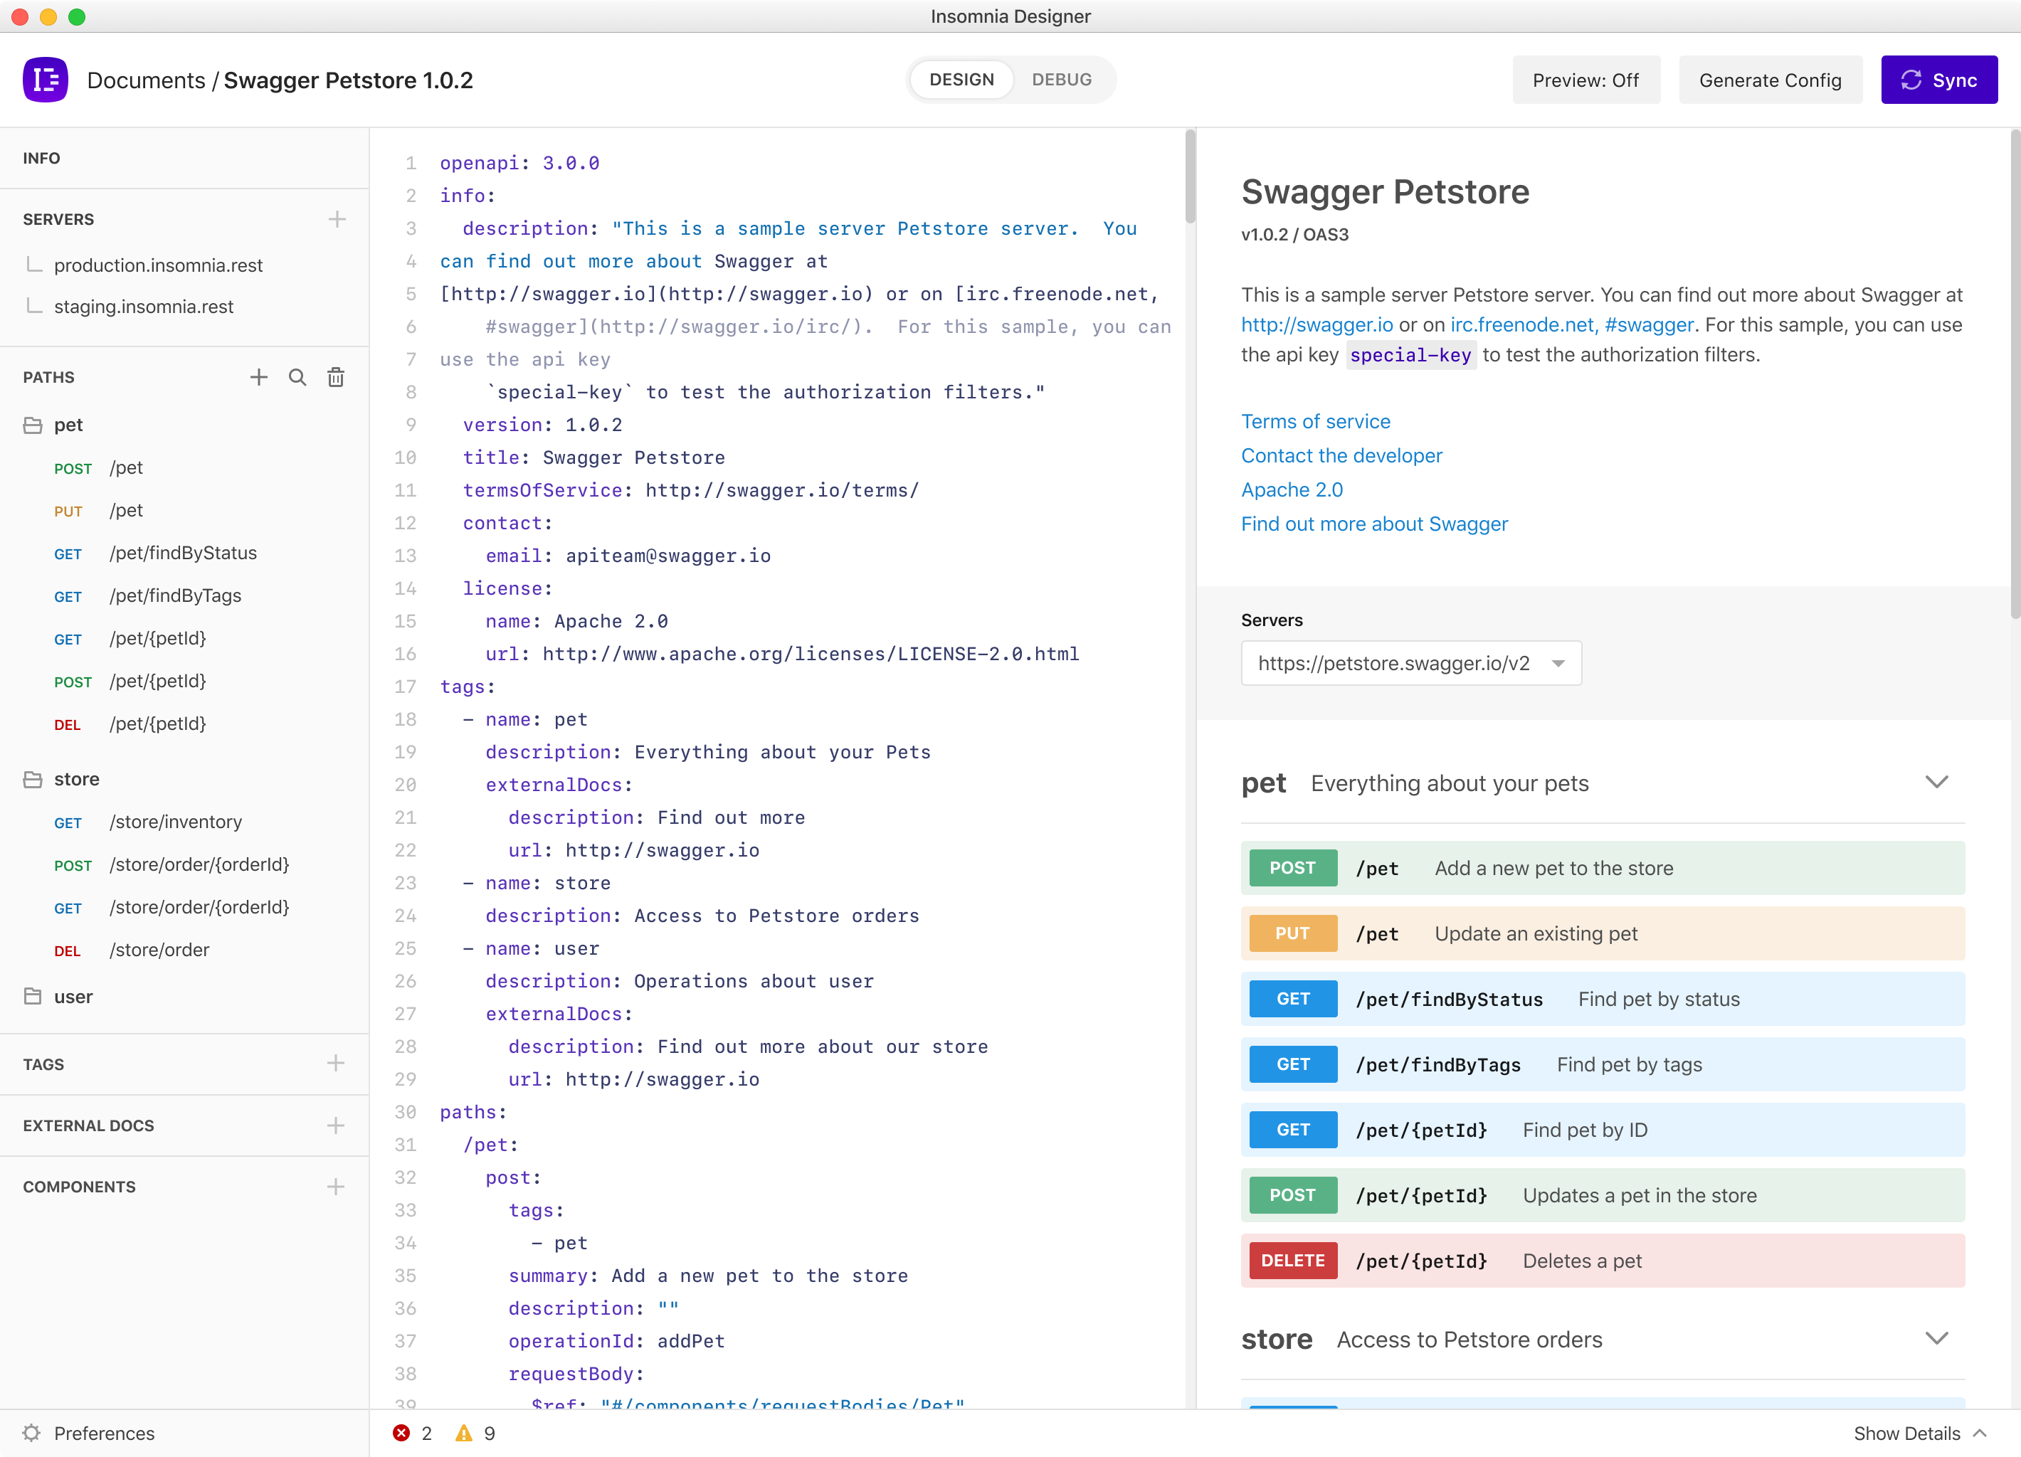Collapse the store section chevron

click(x=1936, y=1339)
